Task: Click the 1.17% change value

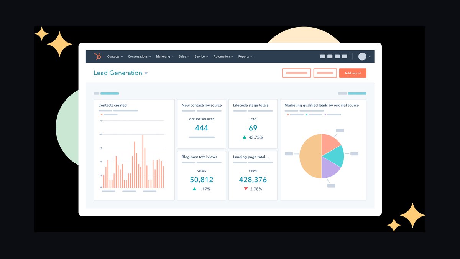Action: point(205,189)
